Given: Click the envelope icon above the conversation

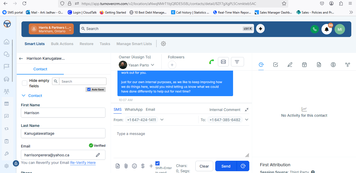Looking at the screenshot, I should [223, 62].
